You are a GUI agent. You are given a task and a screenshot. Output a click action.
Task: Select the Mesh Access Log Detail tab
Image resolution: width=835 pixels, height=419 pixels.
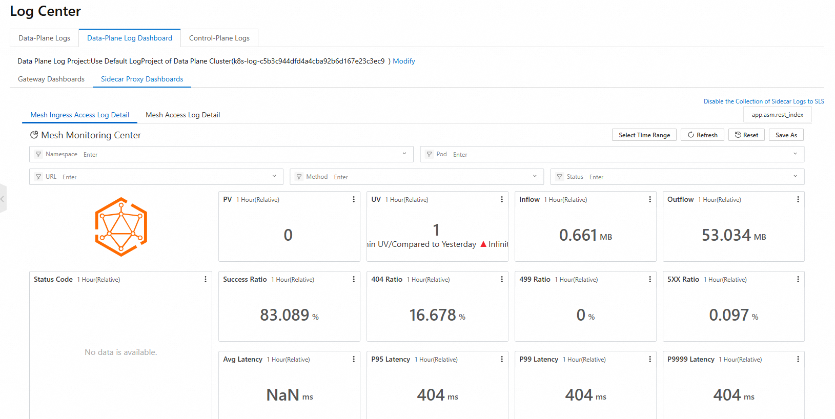182,115
